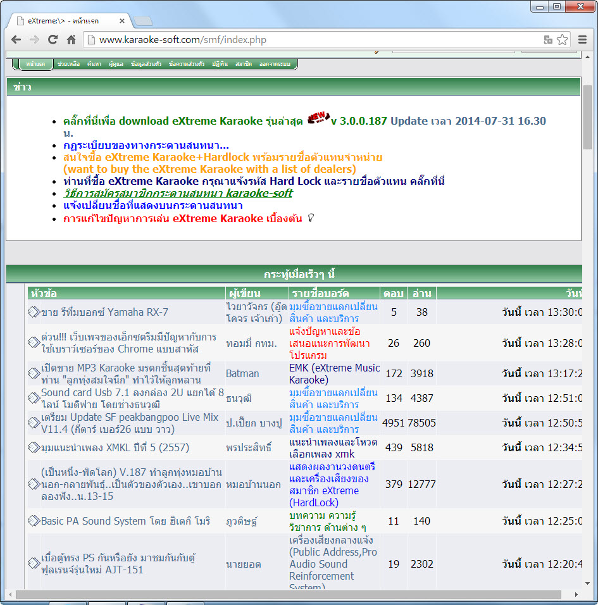Open author profile Batman
598x605 pixels.
(x=242, y=373)
